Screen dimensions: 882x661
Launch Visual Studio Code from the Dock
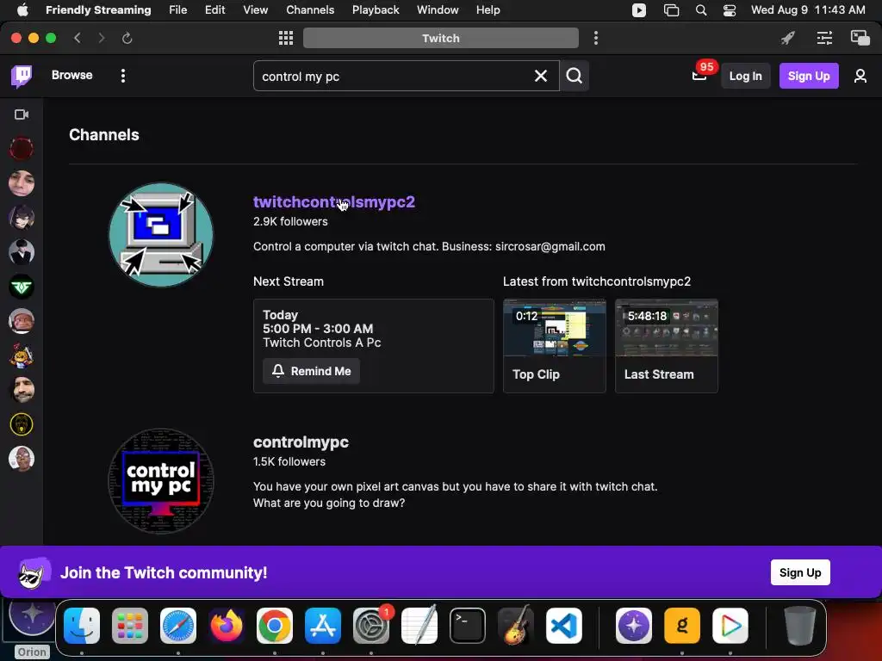(x=563, y=626)
